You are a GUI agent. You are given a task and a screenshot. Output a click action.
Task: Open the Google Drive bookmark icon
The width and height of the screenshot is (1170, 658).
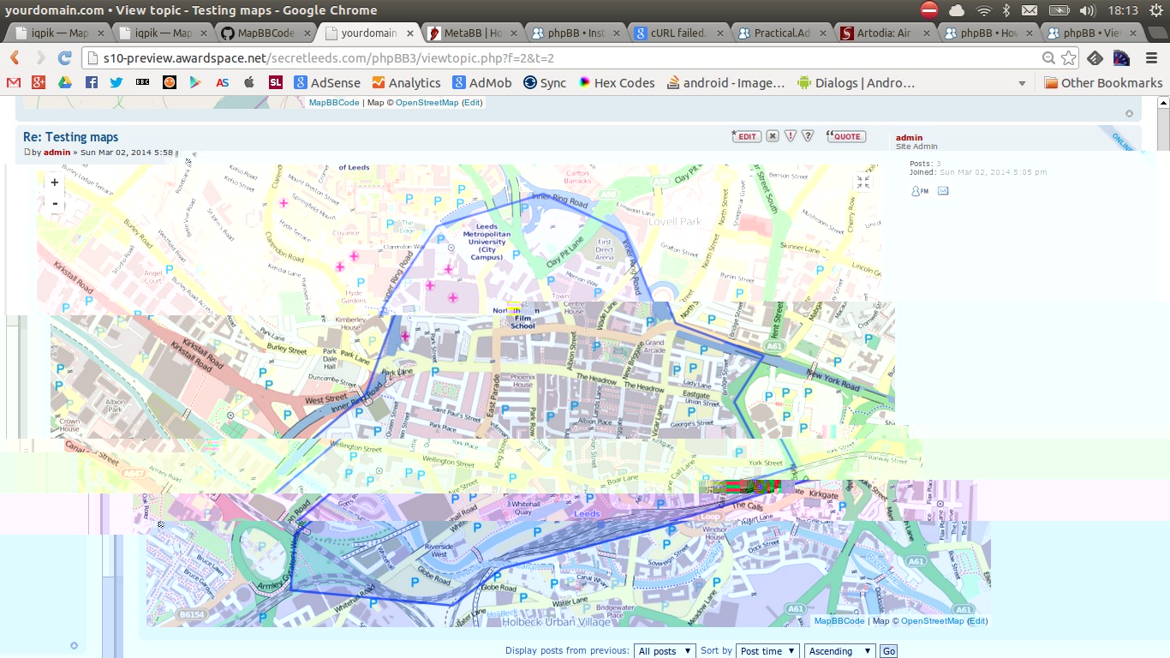(x=64, y=83)
